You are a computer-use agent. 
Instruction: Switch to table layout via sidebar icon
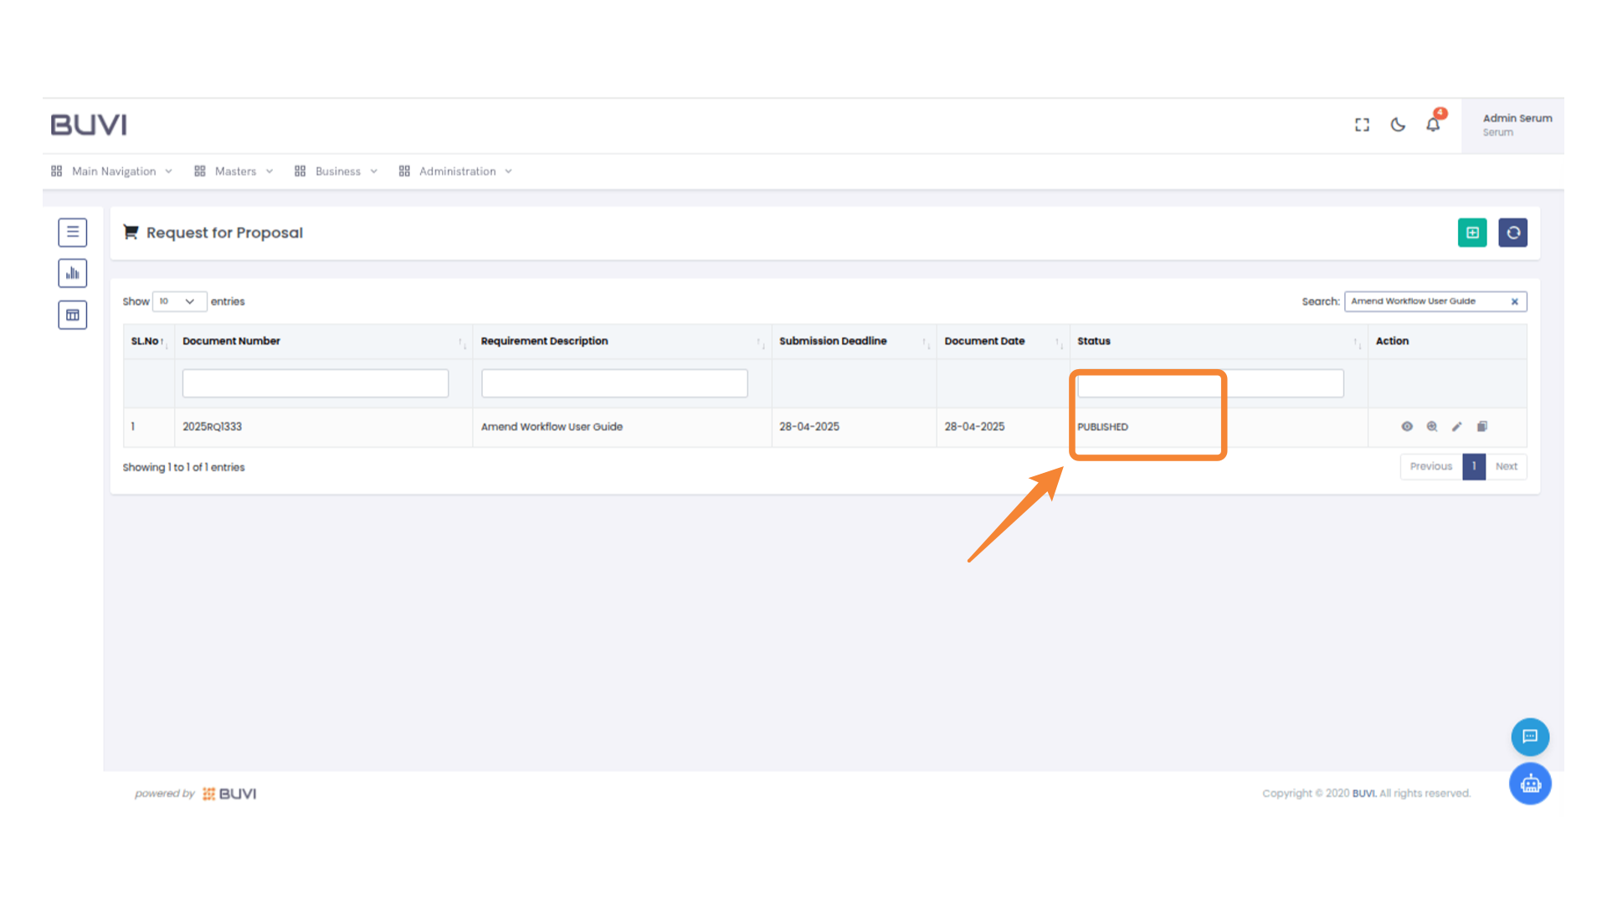(73, 314)
